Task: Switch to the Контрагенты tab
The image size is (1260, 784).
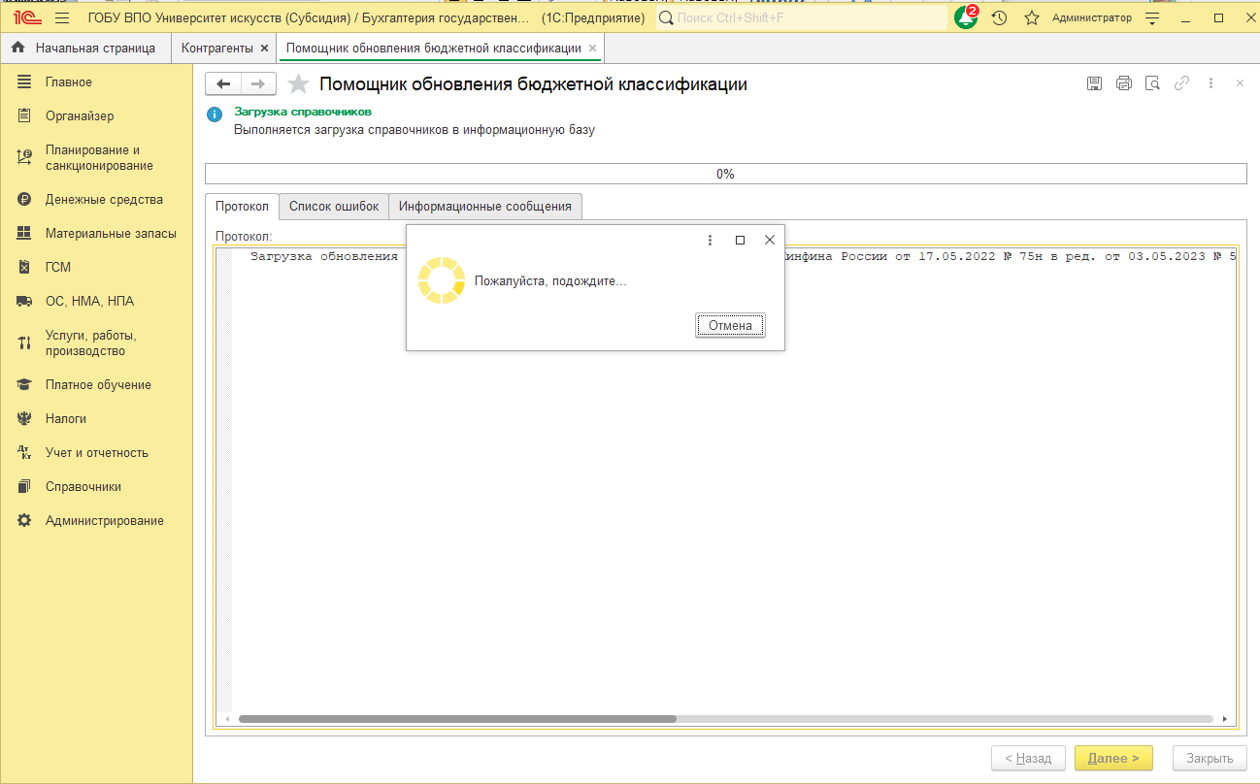Action: tap(217, 48)
